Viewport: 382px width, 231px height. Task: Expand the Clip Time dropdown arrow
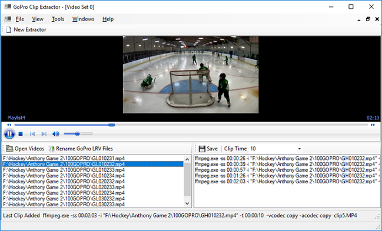tap(300, 149)
